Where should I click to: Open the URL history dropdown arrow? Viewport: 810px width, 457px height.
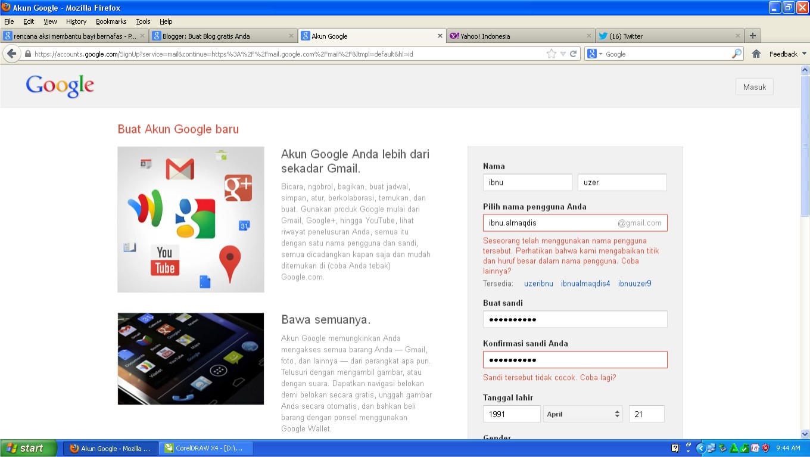pos(563,54)
